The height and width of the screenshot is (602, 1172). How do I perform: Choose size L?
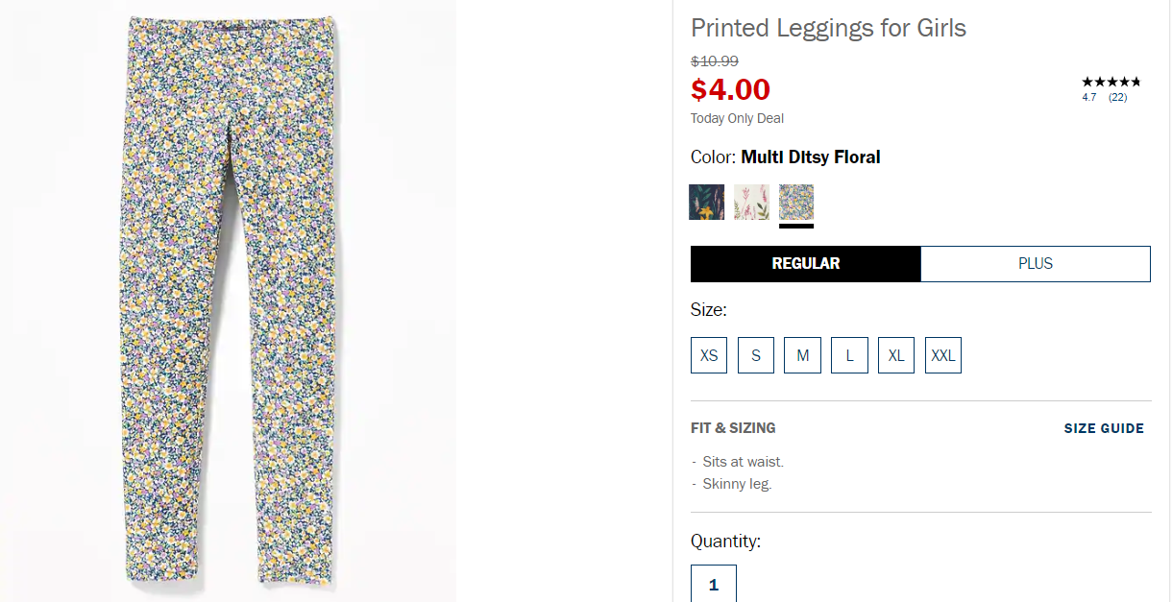click(850, 355)
